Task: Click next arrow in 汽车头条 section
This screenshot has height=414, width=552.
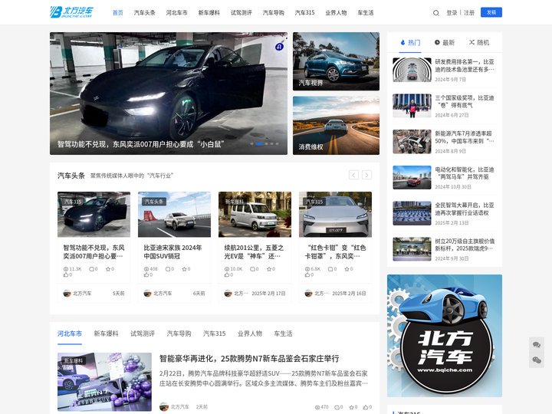Action: [x=366, y=175]
